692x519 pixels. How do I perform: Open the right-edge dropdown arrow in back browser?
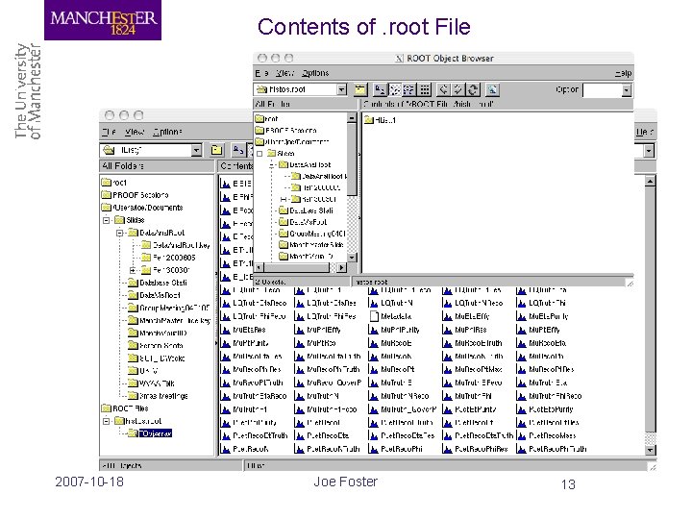649,151
